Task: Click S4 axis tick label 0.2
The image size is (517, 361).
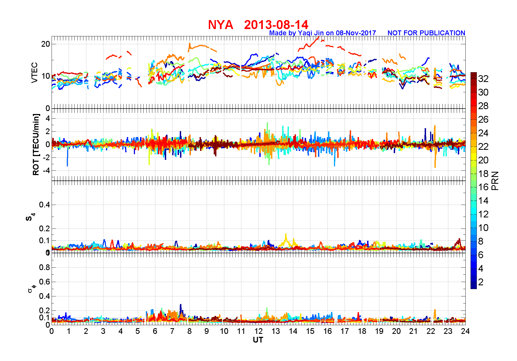Action: point(44,229)
